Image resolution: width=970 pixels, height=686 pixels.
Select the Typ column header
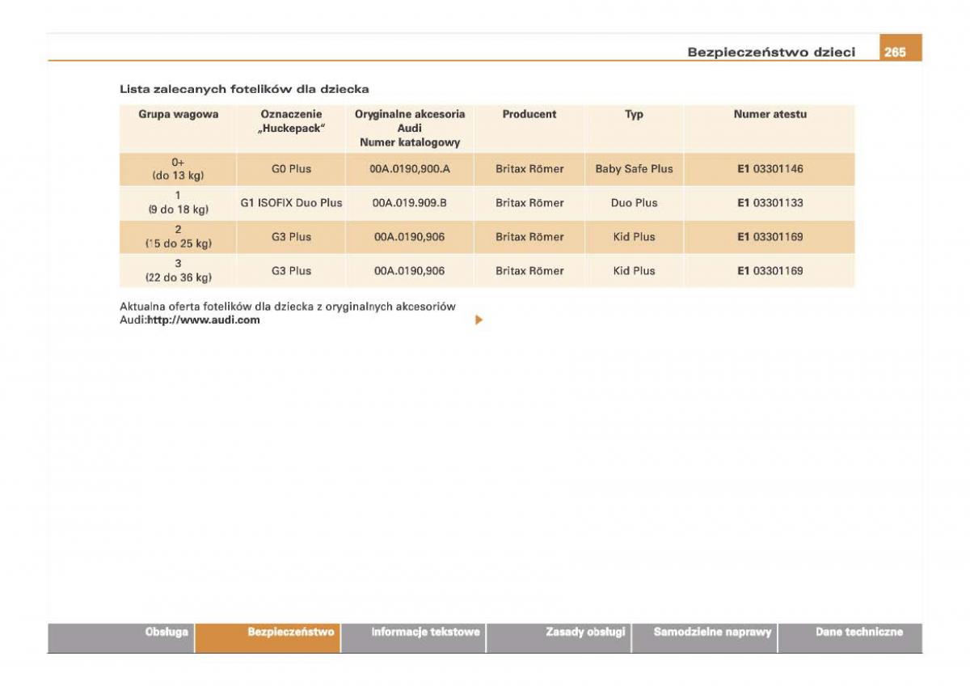pyautogui.click(x=634, y=129)
